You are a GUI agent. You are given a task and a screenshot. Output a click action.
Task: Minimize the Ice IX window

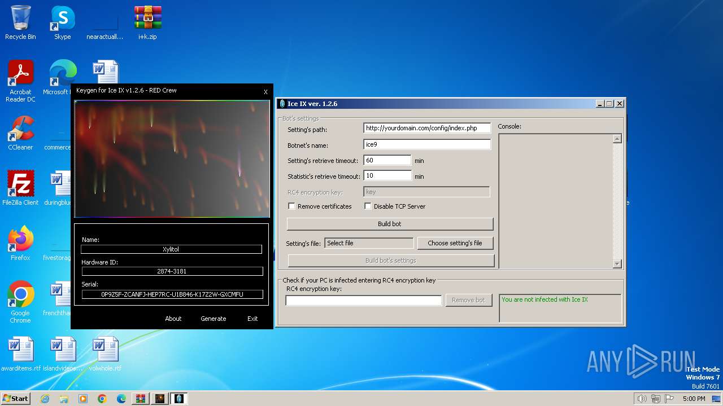click(600, 104)
